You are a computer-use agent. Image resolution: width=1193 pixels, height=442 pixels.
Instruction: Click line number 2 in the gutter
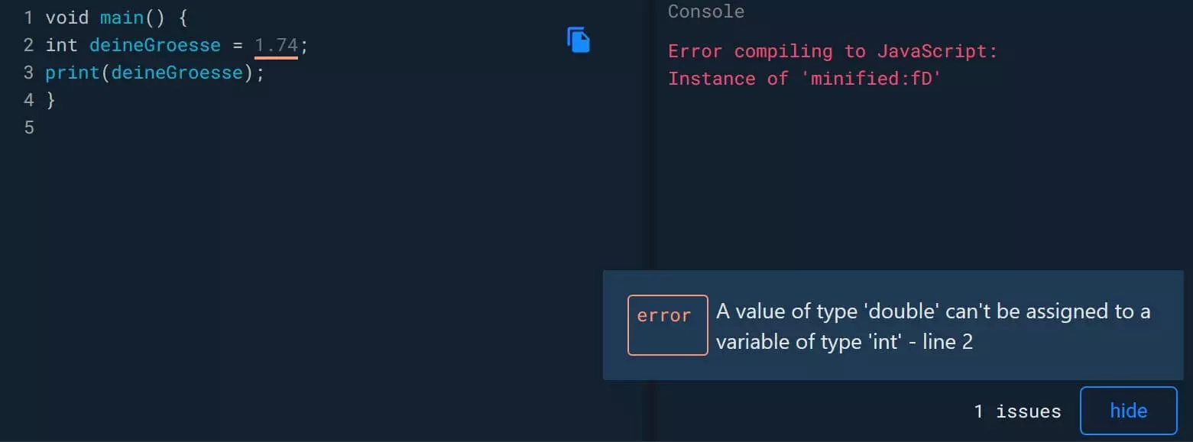[x=28, y=45]
